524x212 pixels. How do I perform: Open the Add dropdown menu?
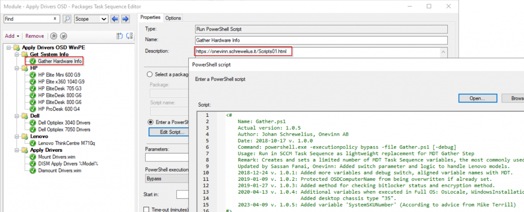coord(12,36)
